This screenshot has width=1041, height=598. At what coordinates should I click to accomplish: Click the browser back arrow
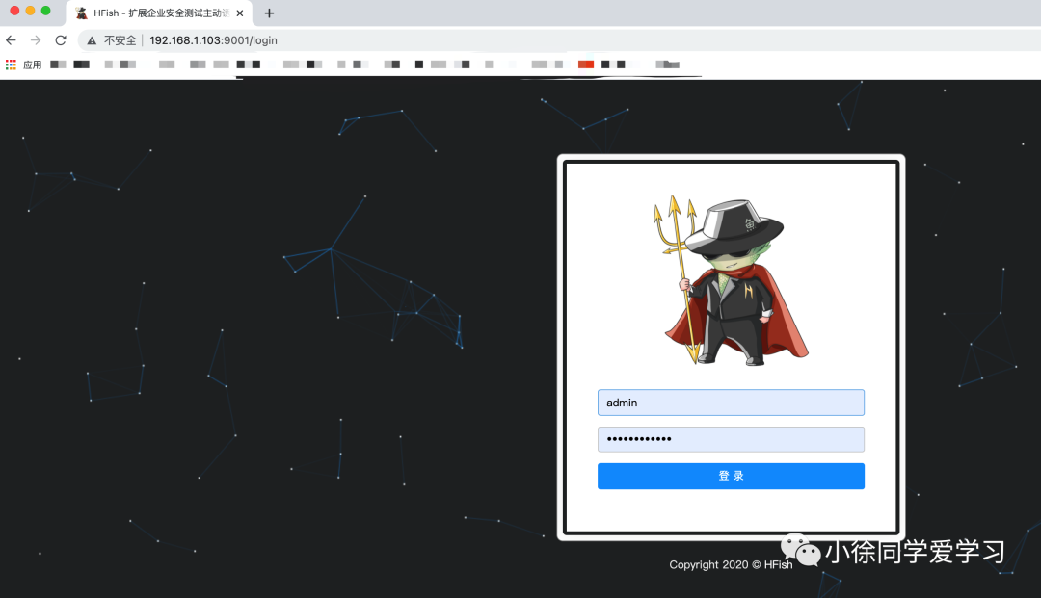tap(11, 40)
